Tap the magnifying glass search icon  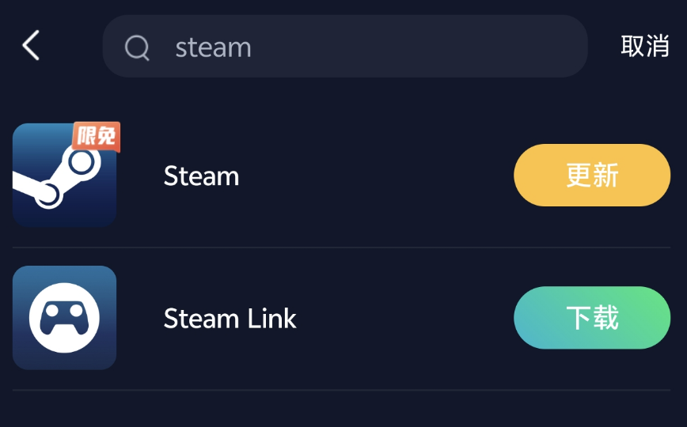pos(137,47)
